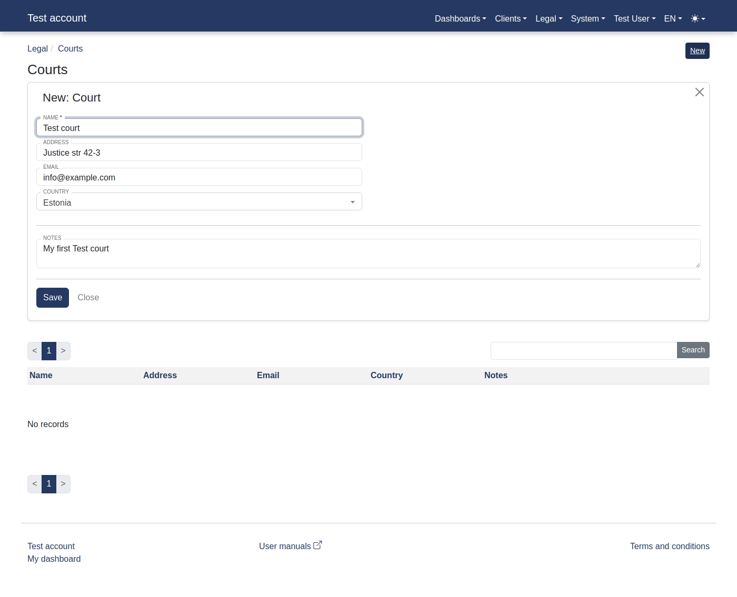Open the EN language dropdown

[672, 18]
